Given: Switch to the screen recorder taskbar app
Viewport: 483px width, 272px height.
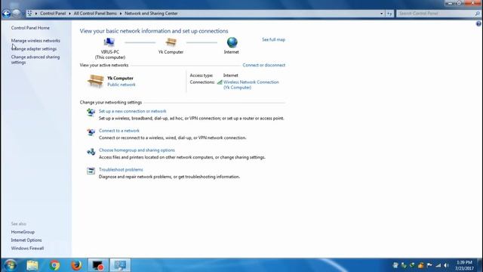Looking at the screenshot, I should (98, 265).
